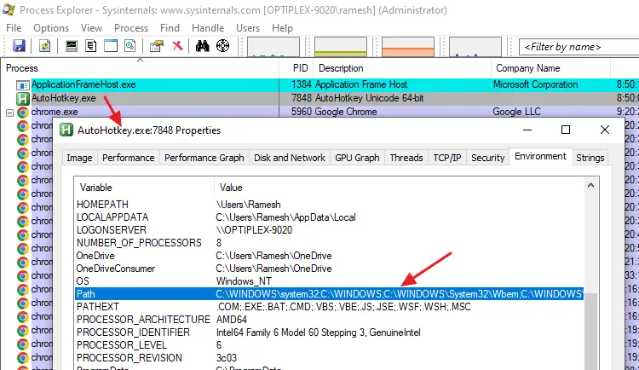639x370 pixels.
Task: Open the Options menu
Action: (x=51, y=28)
